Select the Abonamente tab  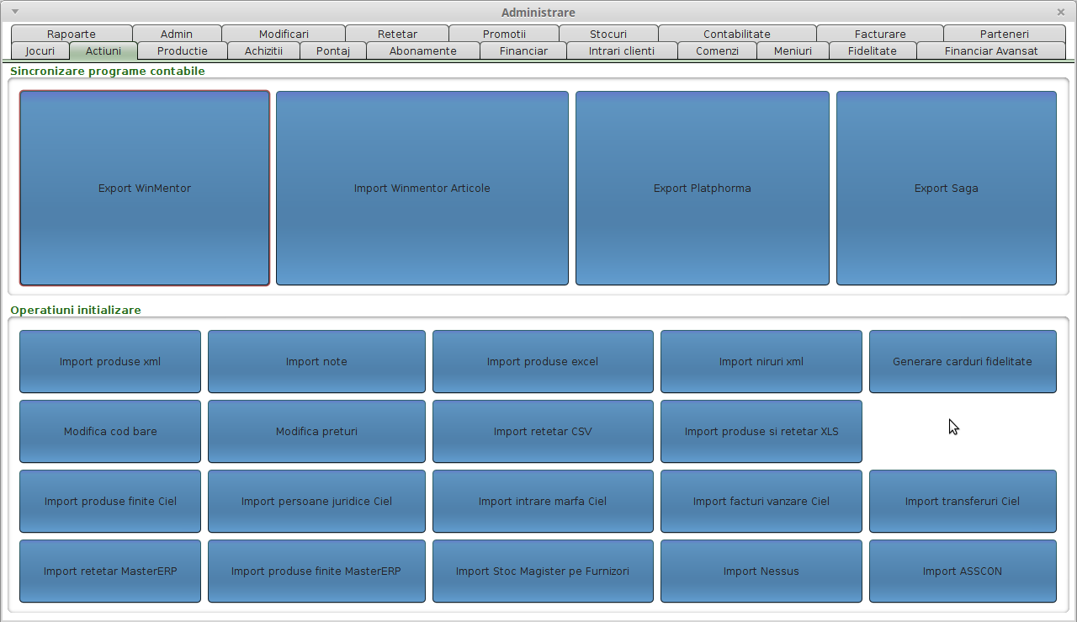[423, 51]
